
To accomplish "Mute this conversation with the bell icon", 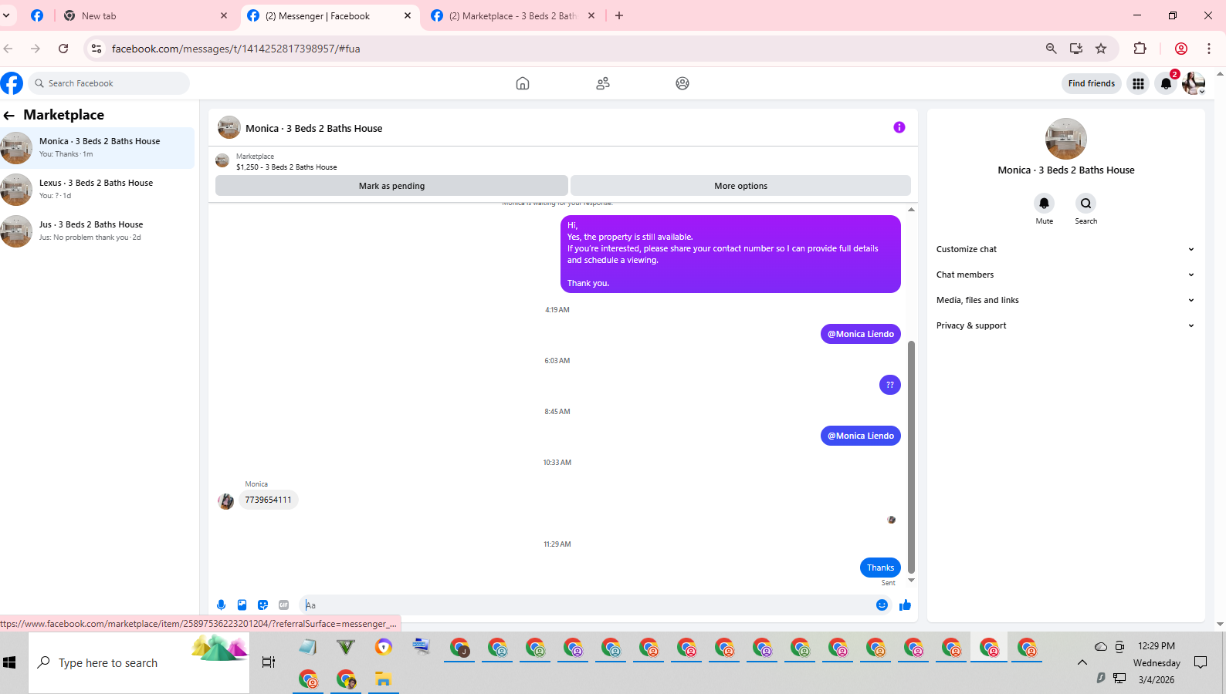I will tap(1044, 203).
